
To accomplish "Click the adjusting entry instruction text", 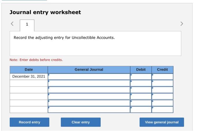I will coord(64,38).
